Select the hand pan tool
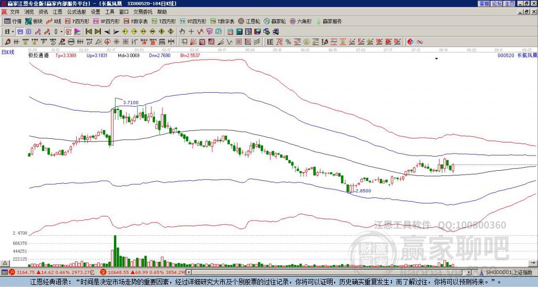 click(182, 32)
